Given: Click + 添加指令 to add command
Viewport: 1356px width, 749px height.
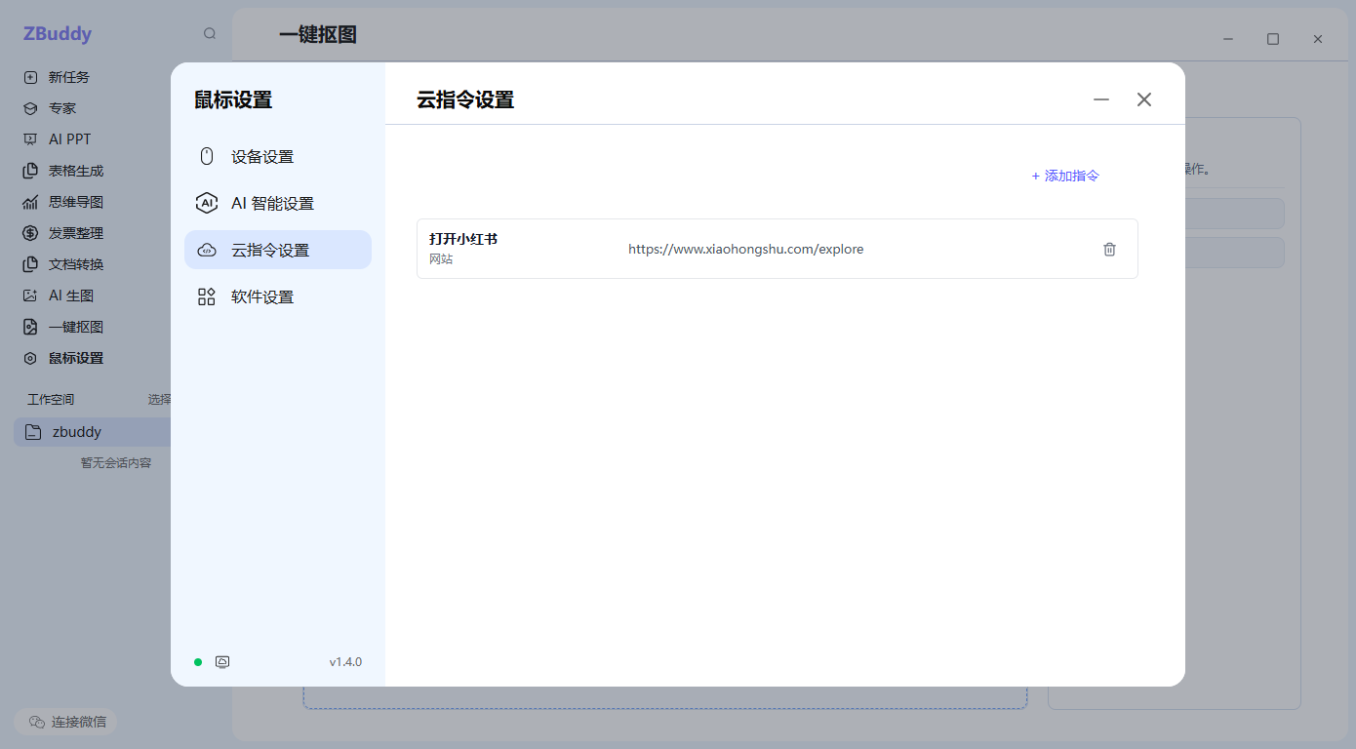Looking at the screenshot, I should pos(1065,176).
